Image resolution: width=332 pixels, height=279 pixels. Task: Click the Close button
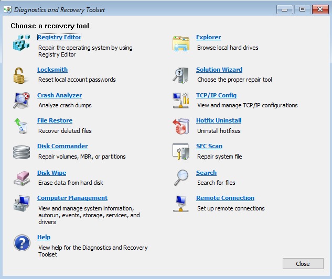click(x=303, y=264)
